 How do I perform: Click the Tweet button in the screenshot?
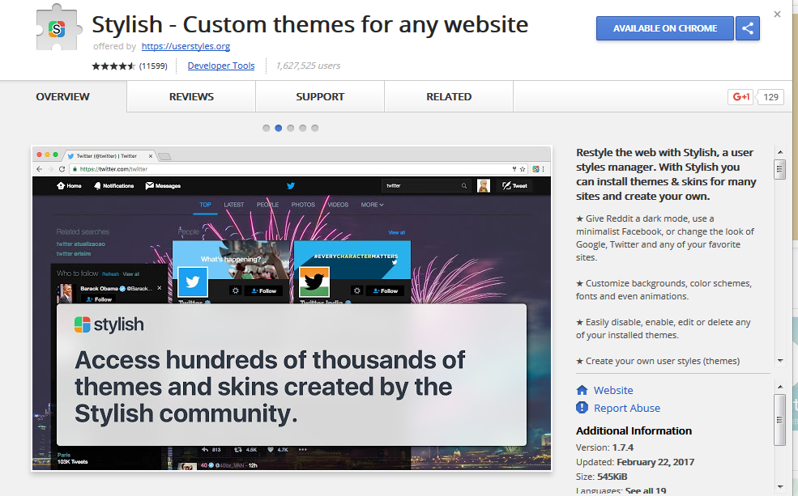[x=515, y=185]
